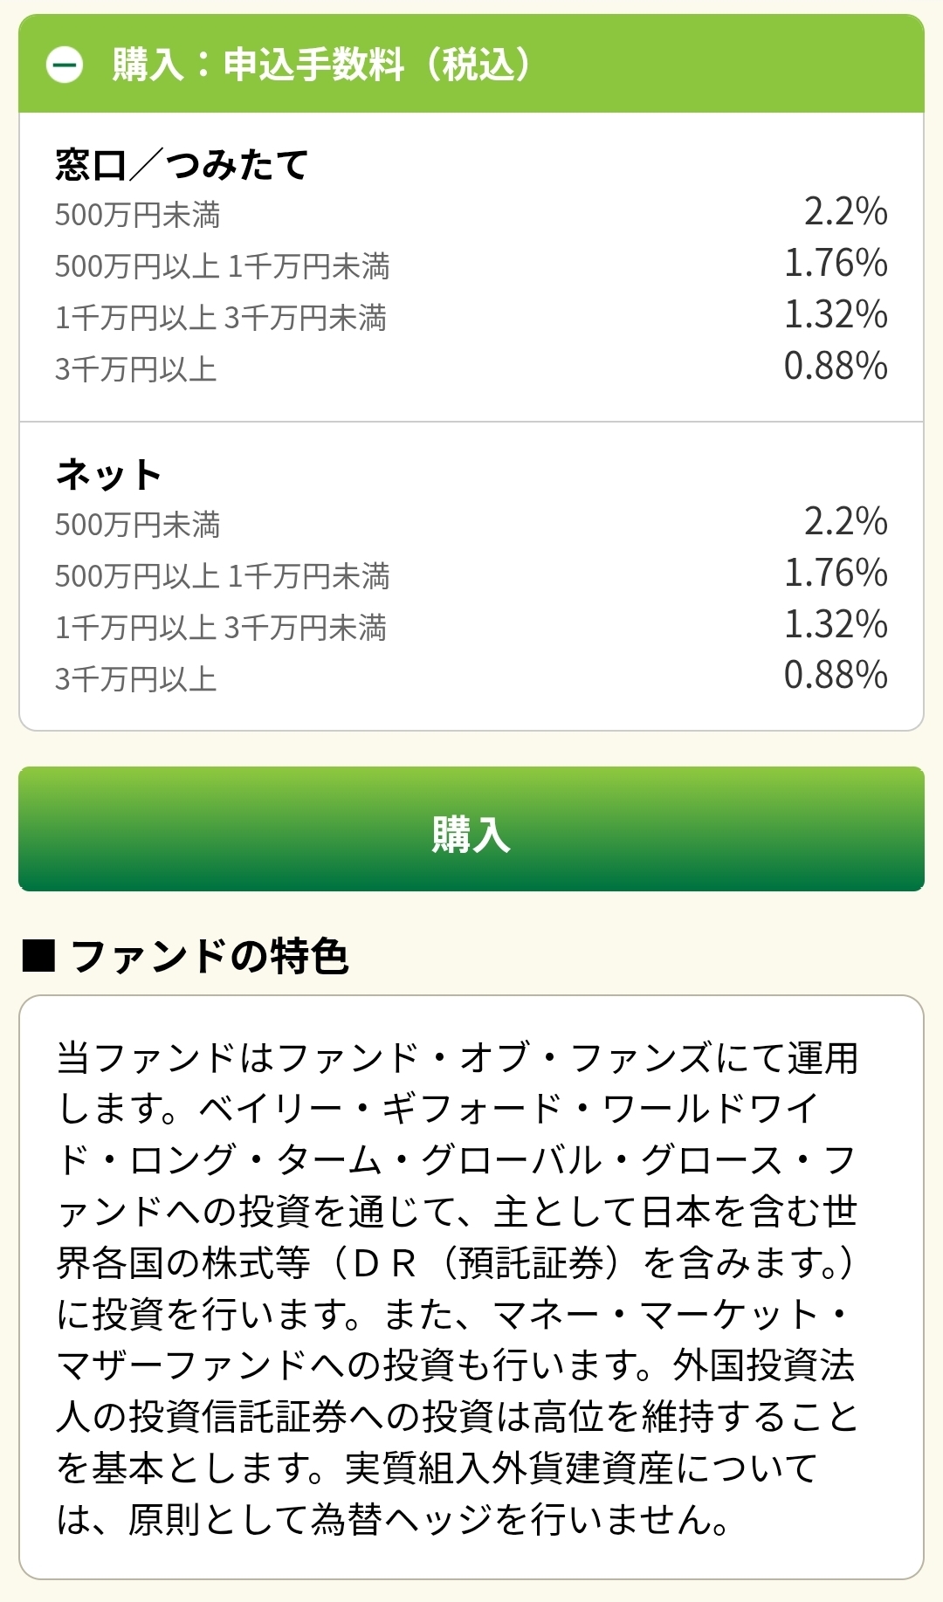Tap 500万円以上1千万円未満 label under ネット

[222, 576]
